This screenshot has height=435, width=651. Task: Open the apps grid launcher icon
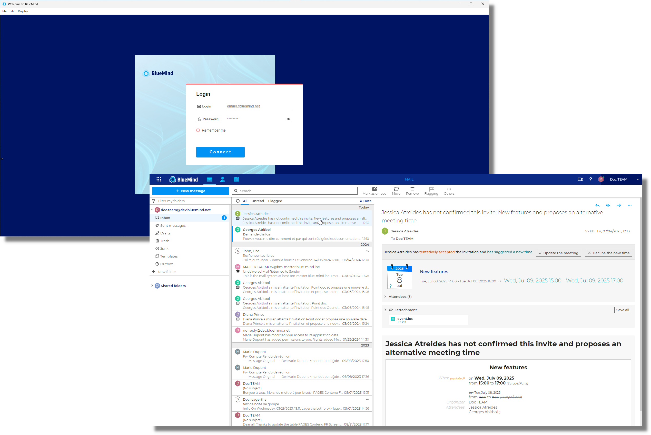pyautogui.click(x=159, y=180)
